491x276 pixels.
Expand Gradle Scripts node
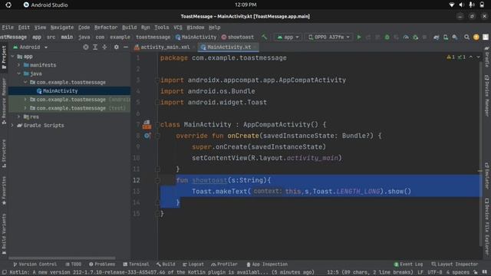[x=12, y=125]
